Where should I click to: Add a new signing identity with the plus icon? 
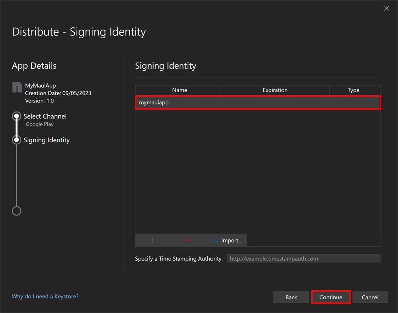[153, 240]
